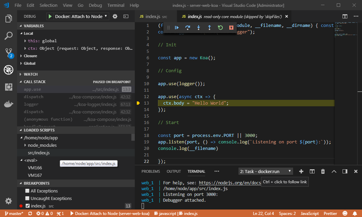Open the Explorer view in activity bar
Screen dimensions: 362x217
click(9, 18)
